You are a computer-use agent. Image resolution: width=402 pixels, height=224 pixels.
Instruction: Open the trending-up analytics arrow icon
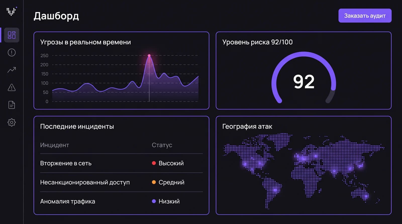(12, 70)
